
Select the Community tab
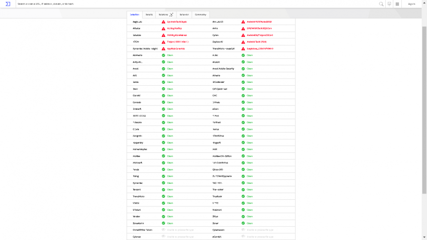[200, 15]
